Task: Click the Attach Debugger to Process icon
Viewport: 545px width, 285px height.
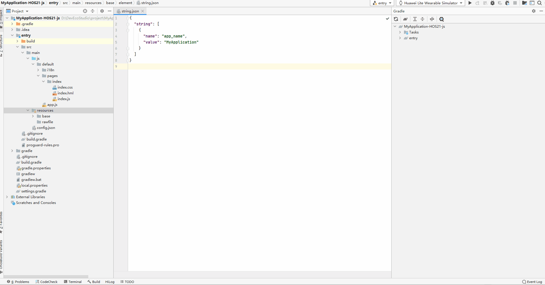Action: pyautogui.click(x=508, y=3)
